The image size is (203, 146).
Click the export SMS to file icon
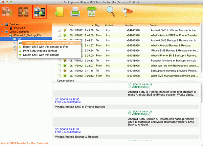(59, 12)
